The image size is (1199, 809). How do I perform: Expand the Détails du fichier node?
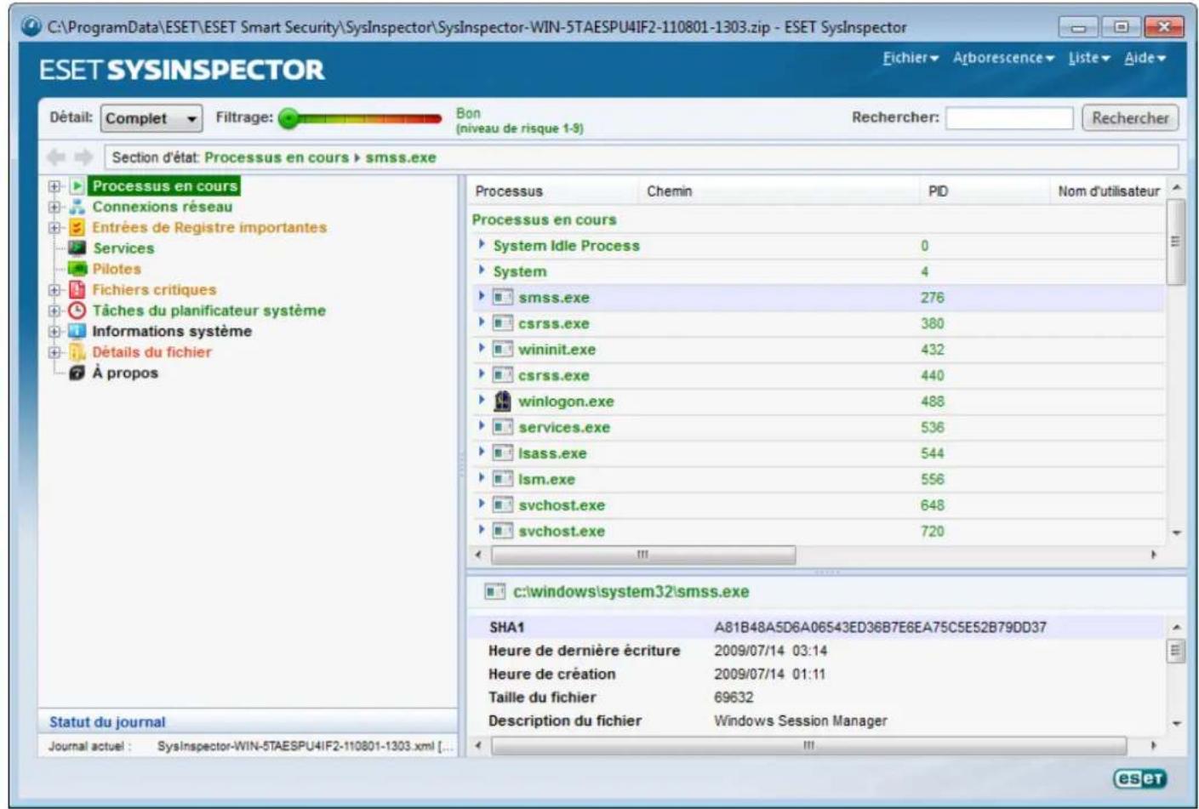pos(54,351)
